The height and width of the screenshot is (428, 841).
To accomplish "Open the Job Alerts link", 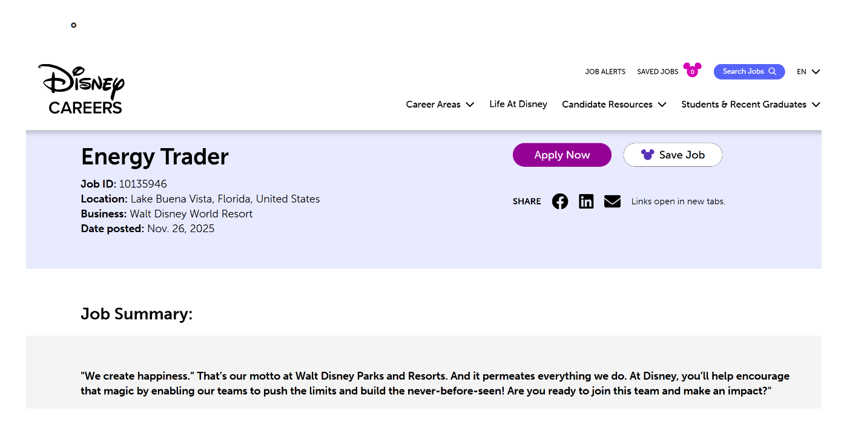I will 605,71.
